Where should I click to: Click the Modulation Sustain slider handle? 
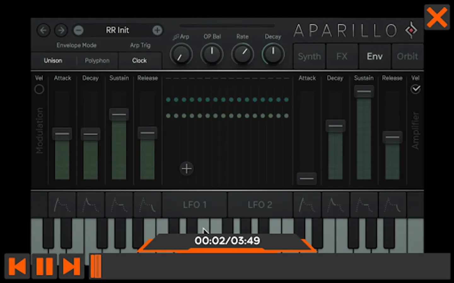(119, 114)
